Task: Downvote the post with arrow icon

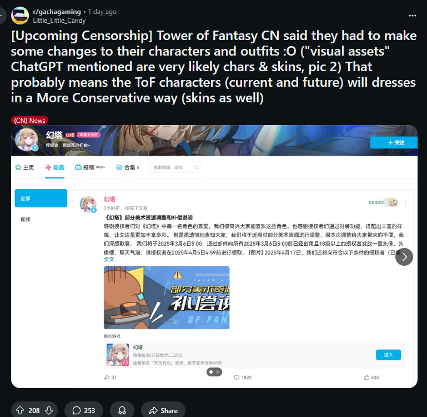Action: click(49, 410)
